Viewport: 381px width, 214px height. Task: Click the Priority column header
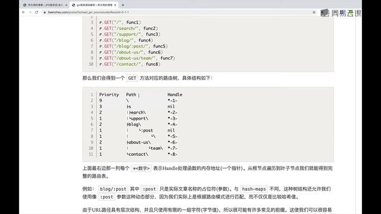(x=109, y=95)
